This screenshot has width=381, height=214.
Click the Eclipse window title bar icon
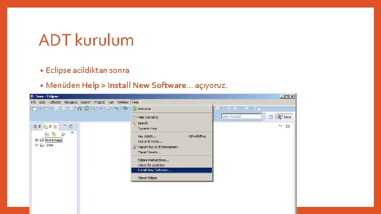[x=33, y=96]
